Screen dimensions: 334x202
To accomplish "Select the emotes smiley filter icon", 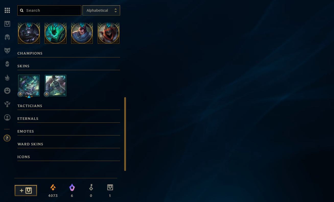I will (7, 91).
